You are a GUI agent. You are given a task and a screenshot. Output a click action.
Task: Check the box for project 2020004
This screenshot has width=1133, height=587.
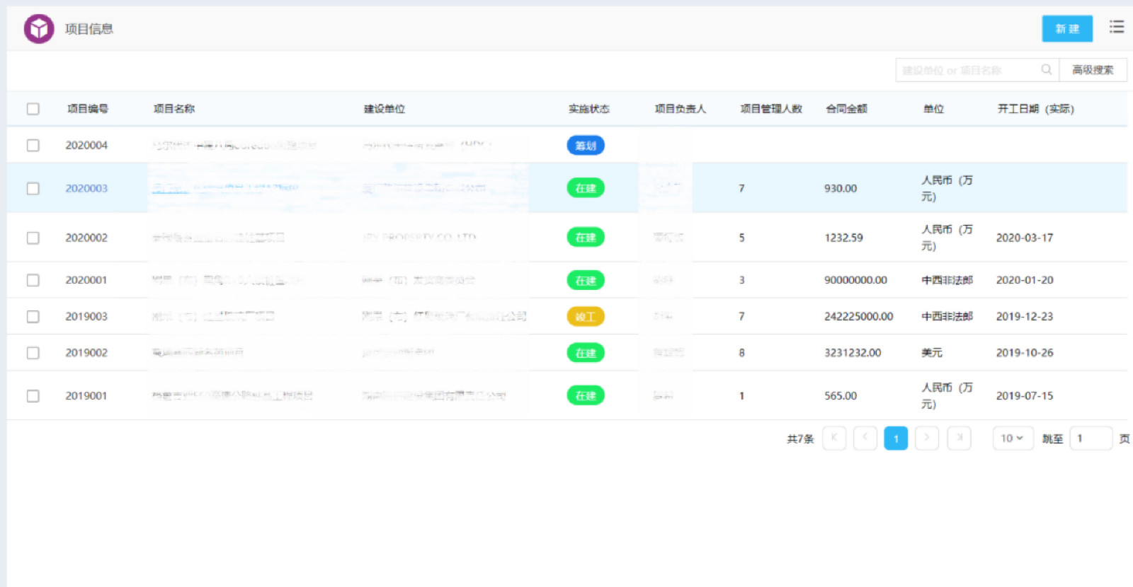pyautogui.click(x=33, y=145)
